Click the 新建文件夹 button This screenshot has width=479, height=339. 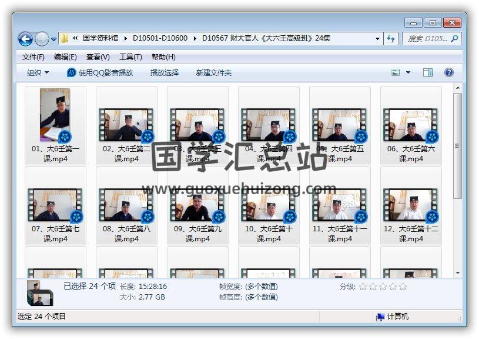[214, 72]
